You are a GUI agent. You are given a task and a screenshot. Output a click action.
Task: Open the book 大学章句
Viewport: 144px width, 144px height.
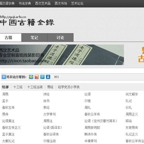(50, 114)
